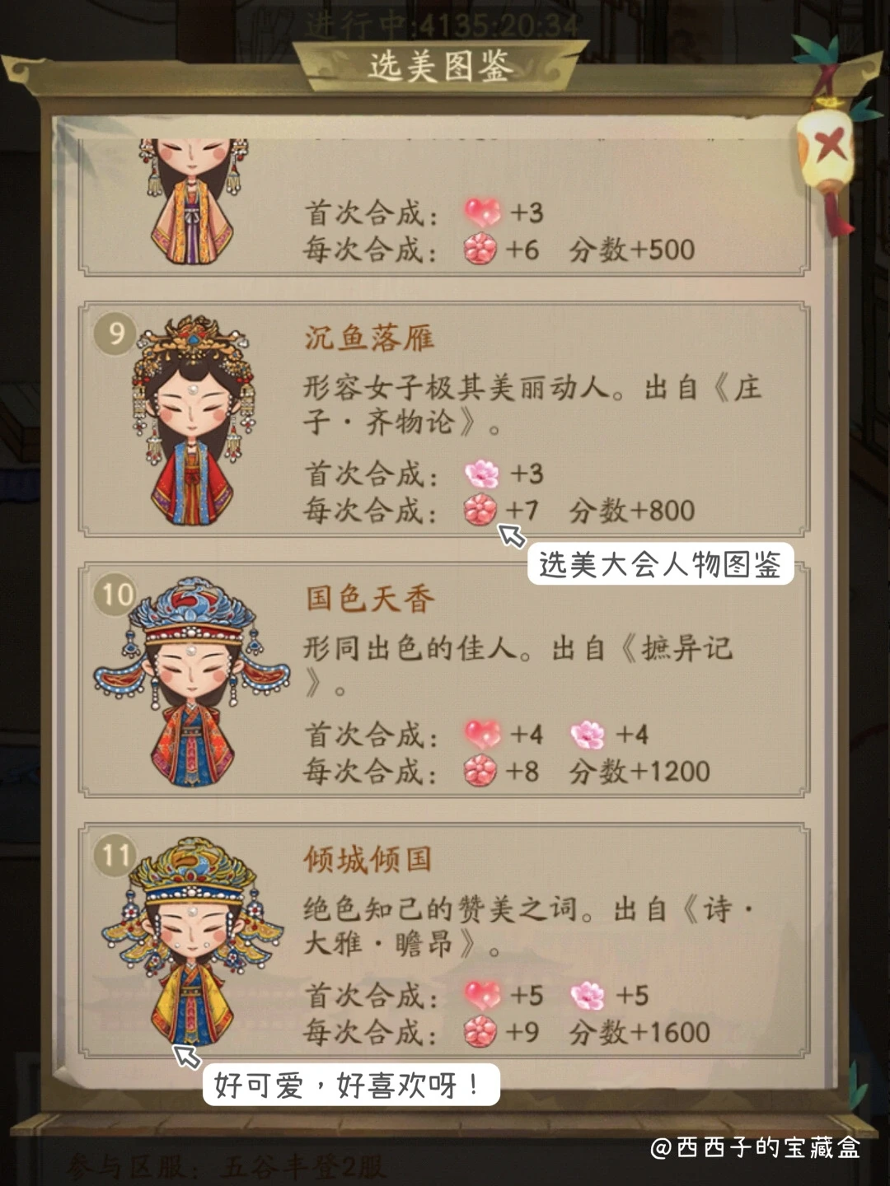
Task: Click red flower icon beside +8
Action: pos(480,771)
